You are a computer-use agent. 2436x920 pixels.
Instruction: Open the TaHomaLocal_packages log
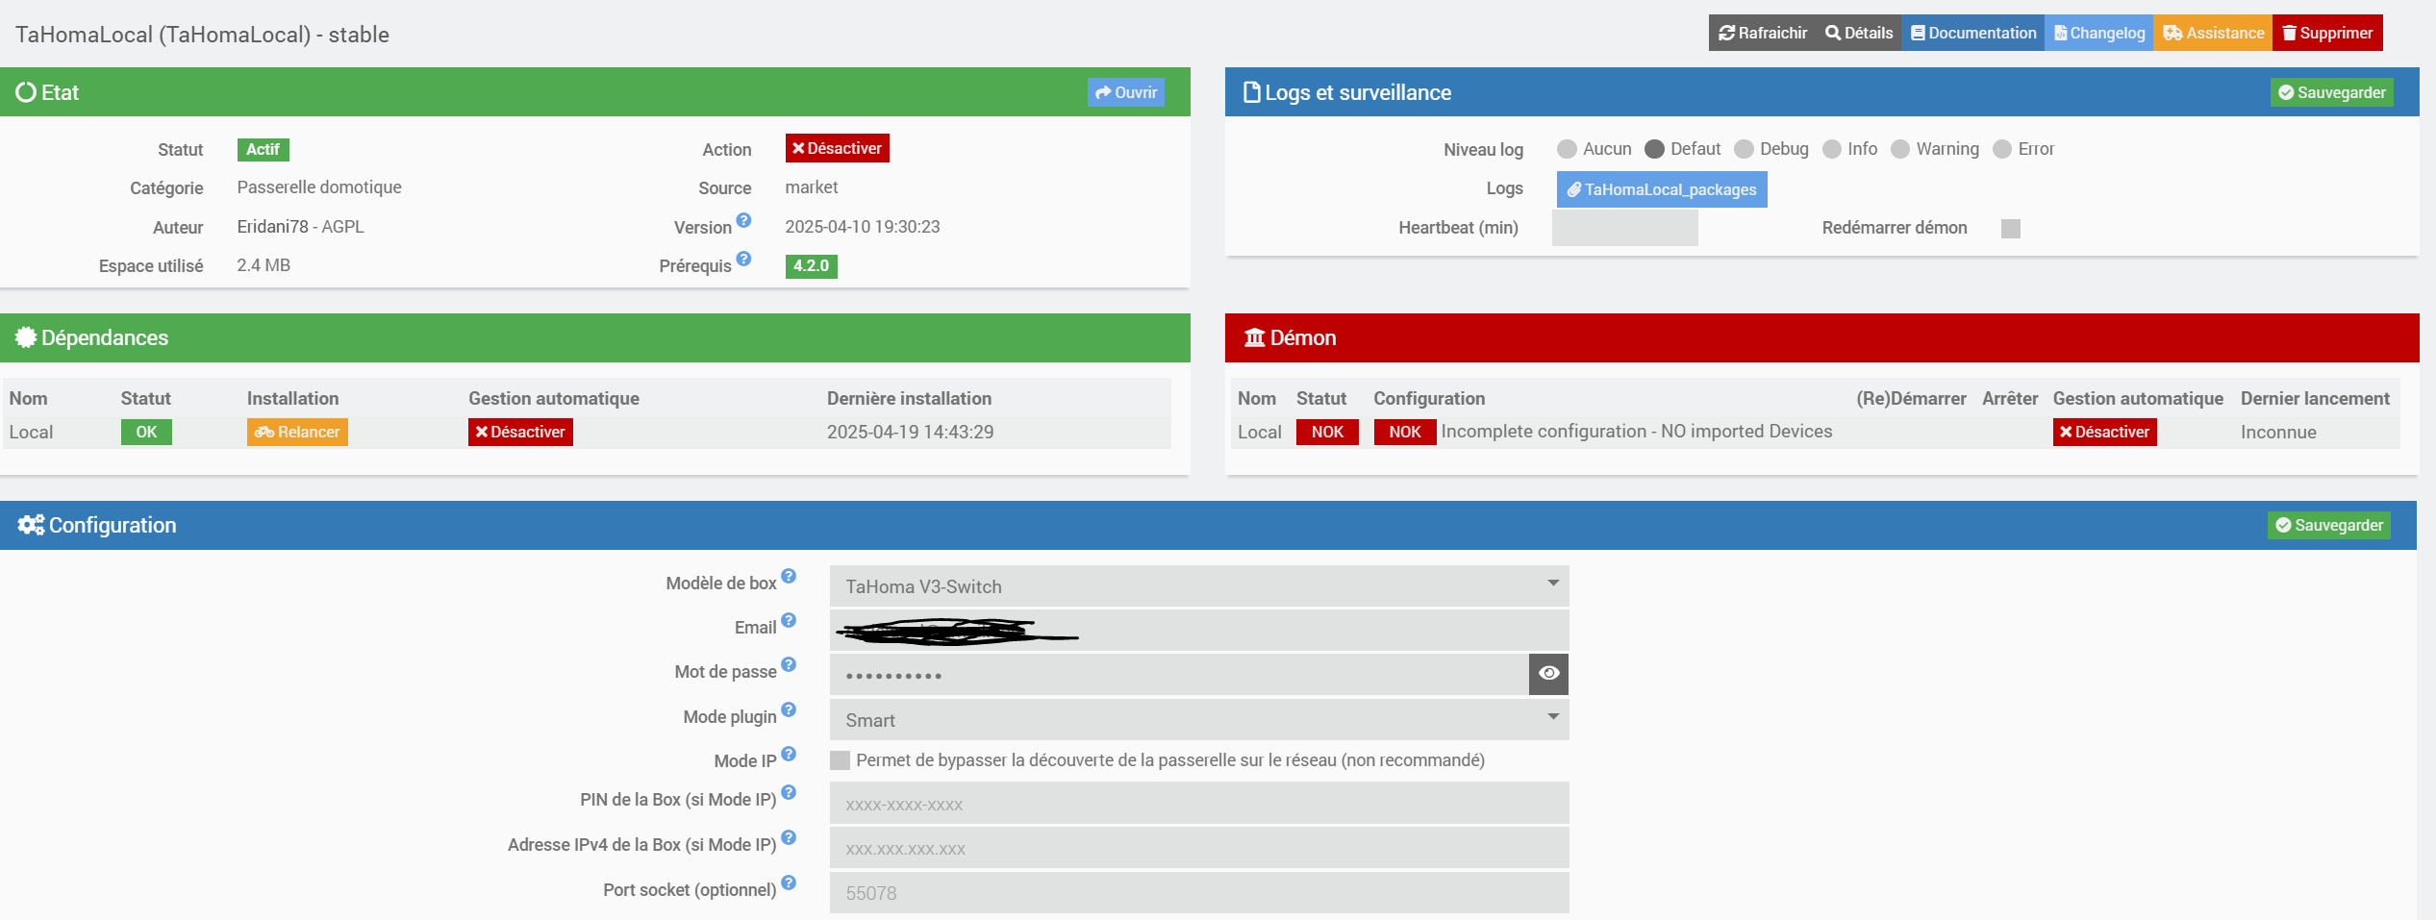click(1662, 189)
